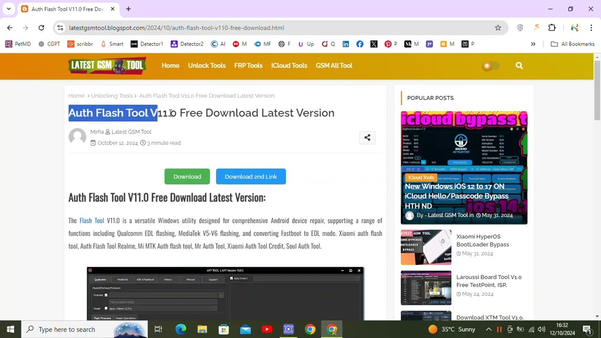Screen dimensions: 601x338
Task: Open the Facebook bookmark icon
Action: pos(360,44)
